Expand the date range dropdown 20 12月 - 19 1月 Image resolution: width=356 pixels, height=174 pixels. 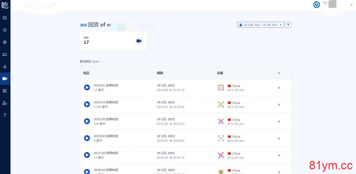tap(261, 25)
